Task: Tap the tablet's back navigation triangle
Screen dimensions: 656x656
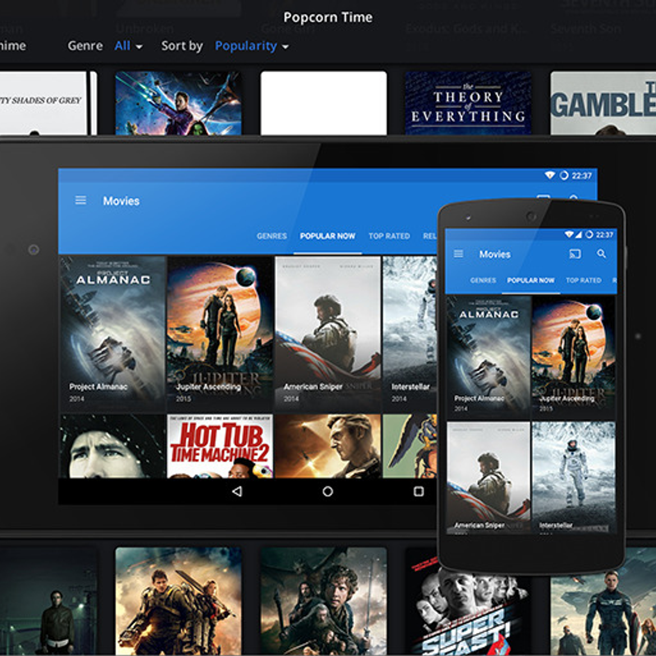Action: (x=237, y=491)
